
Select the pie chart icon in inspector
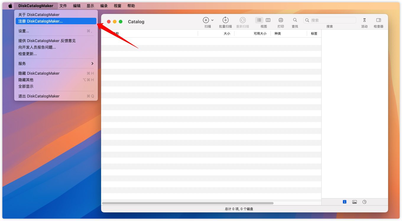click(x=364, y=202)
